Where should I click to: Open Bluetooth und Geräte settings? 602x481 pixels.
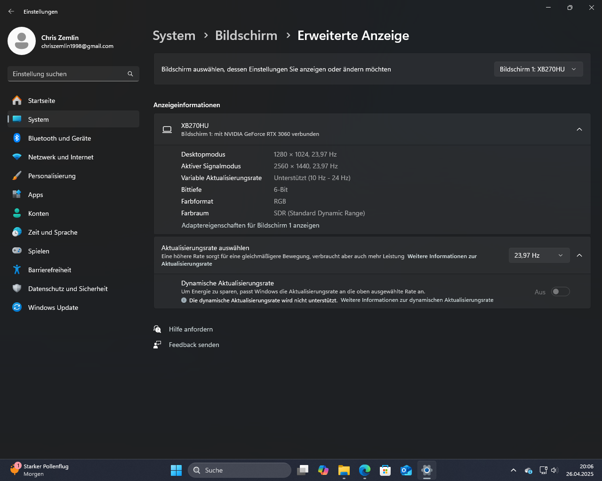coord(73,138)
